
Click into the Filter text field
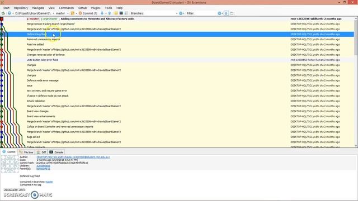[206, 13]
